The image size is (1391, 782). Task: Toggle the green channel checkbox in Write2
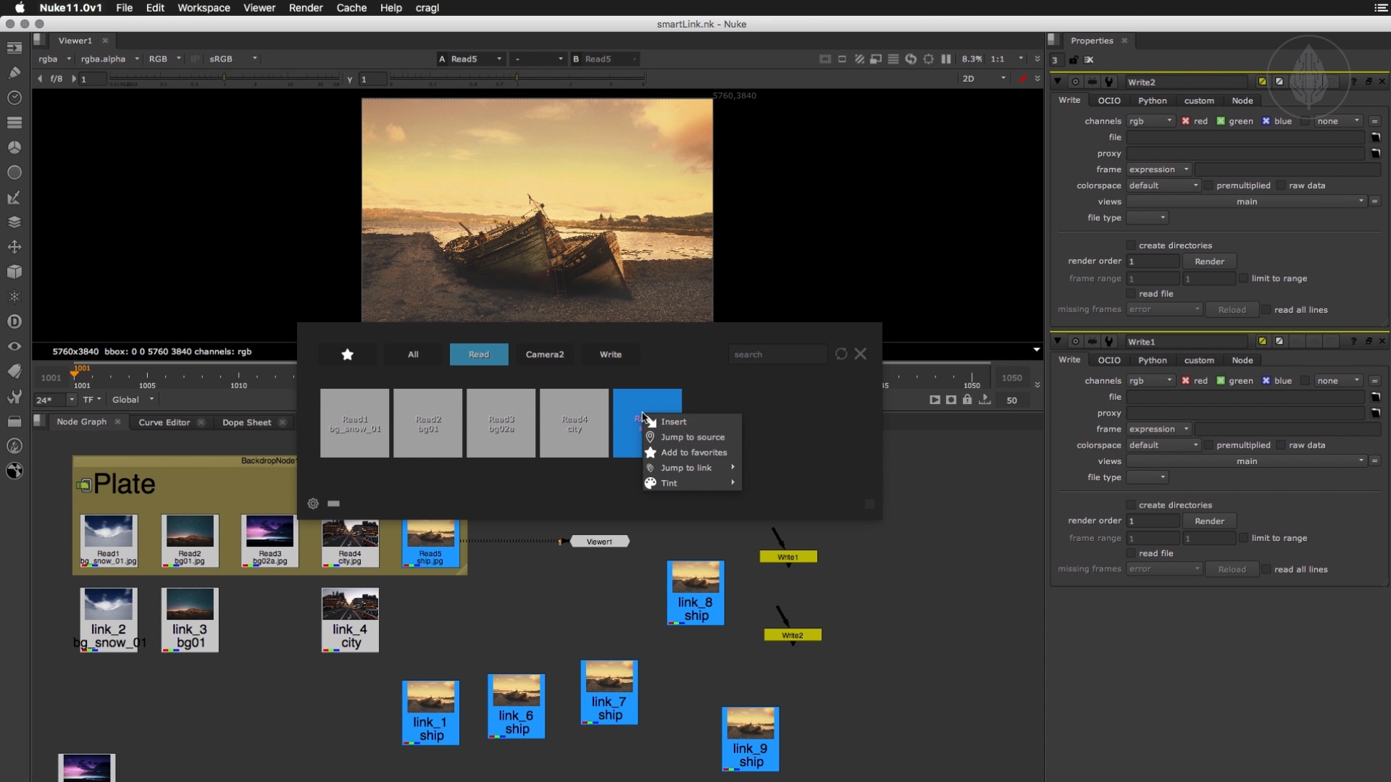tap(1221, 121)
